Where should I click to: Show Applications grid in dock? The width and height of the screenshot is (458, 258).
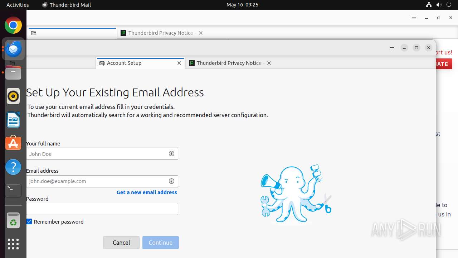pos(13,244)
